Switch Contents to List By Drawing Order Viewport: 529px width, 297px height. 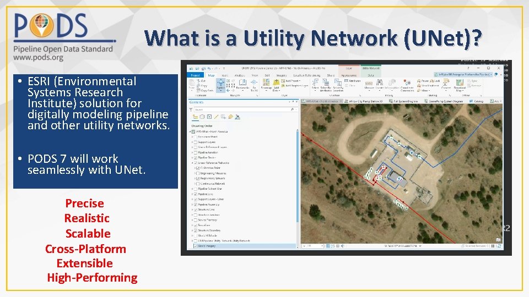pos(195,117)
